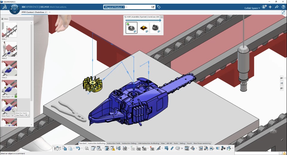Screen dimensions: 287x155
Task: Open the Undo history dropdown arrow
Action: 82,148
